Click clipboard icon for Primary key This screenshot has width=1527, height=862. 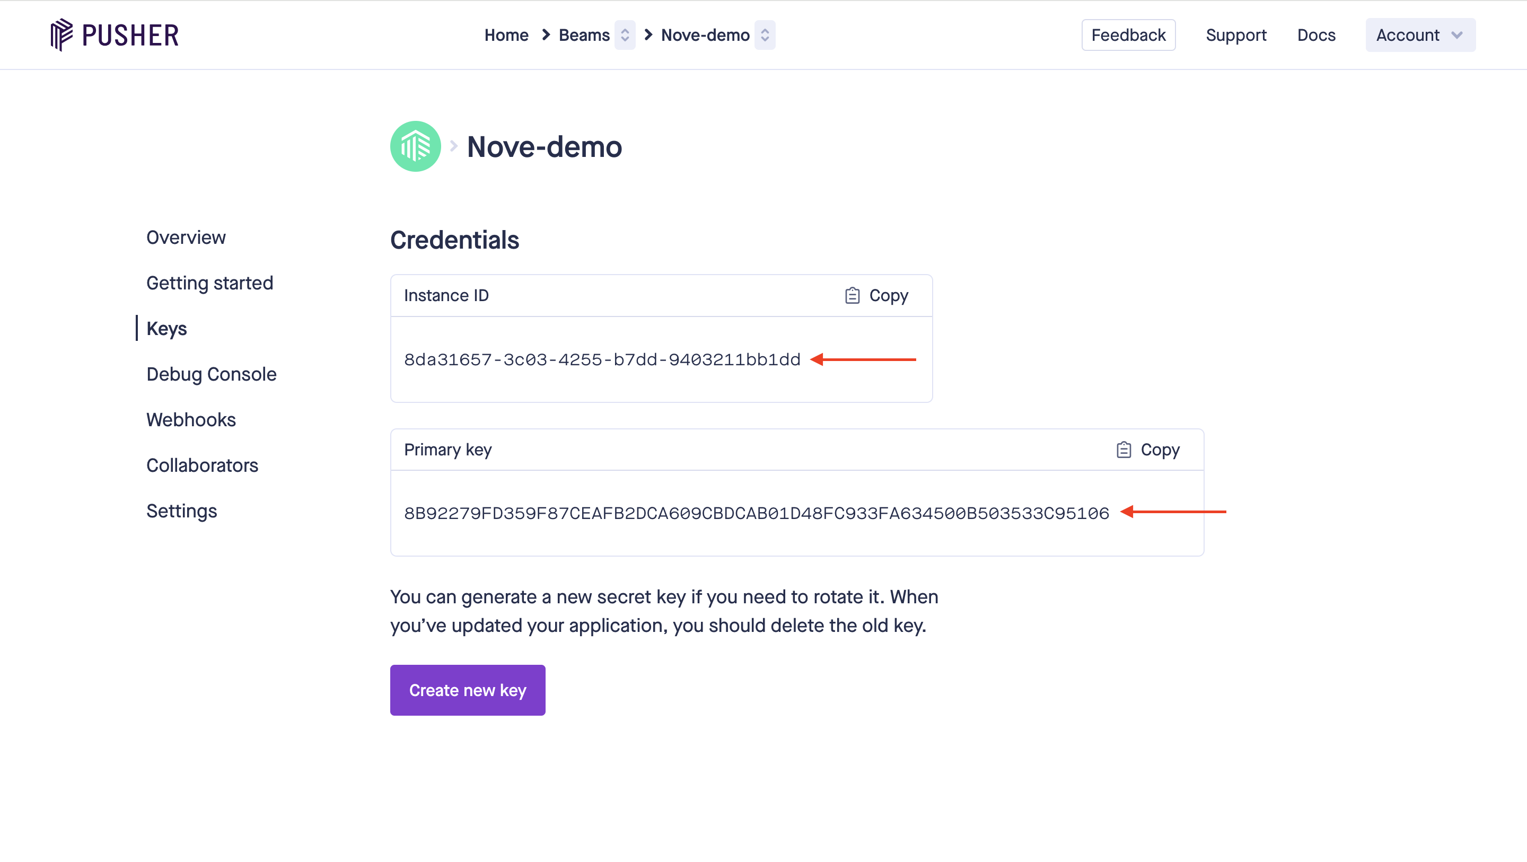1124,450
